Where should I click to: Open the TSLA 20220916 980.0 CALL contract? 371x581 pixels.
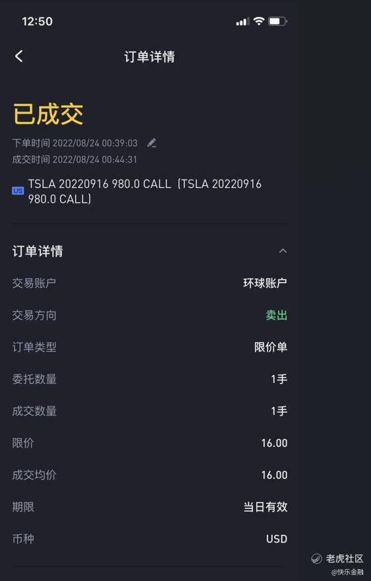[145, 191]
